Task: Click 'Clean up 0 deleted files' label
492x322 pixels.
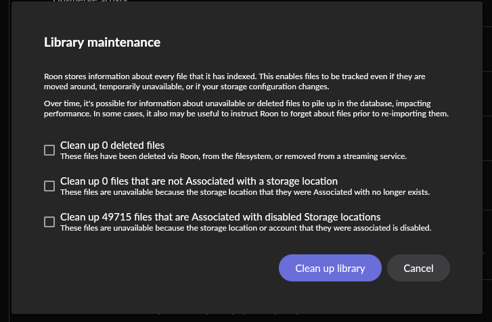Action: click(x=112, y=145)
